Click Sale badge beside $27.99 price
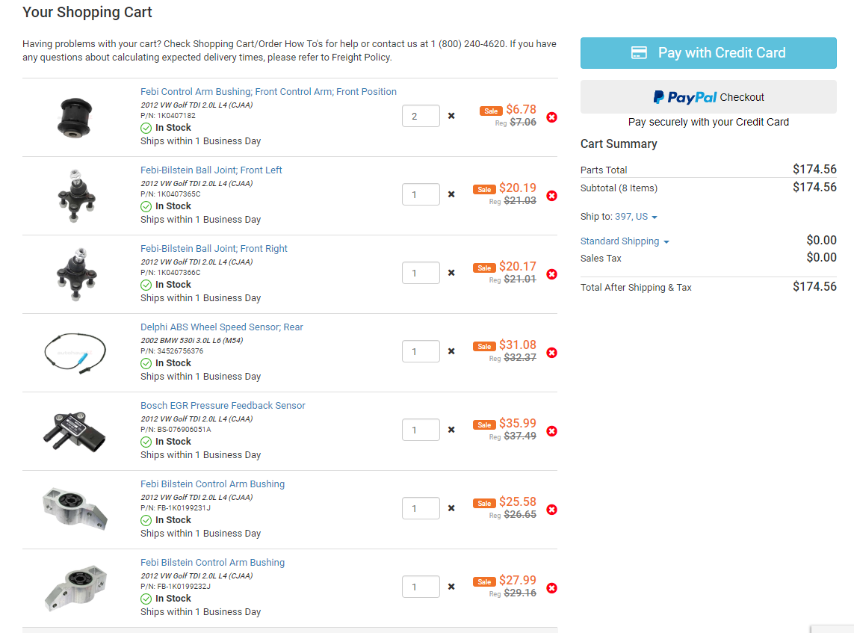Image resolution: width=854 pixels, height=633 pixels. pyautogui.click(x=484, y=581)
